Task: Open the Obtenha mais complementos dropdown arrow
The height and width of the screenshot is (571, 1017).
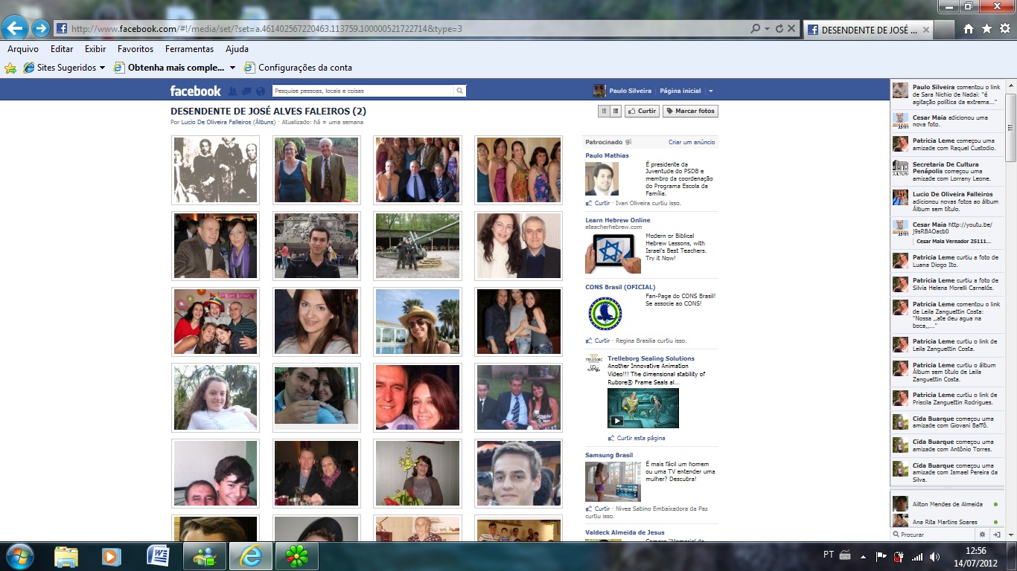Action: 232,68
